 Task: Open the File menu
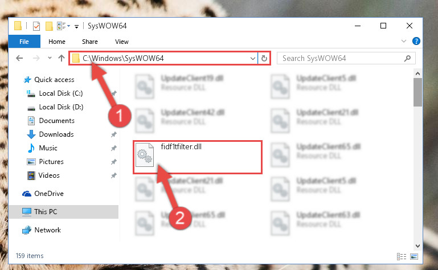24,42
